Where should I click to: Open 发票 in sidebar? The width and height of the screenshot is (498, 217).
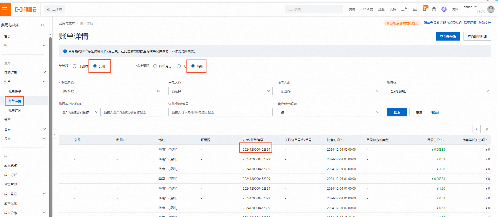click(x=7, y=120)
